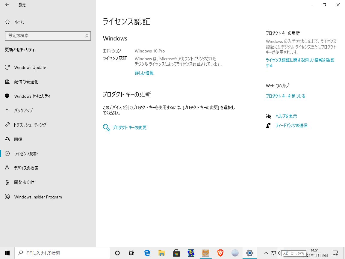345x259 pixels.
Task: Open 開発者向け settings in sidebar
Action: (x=24, y=182)
